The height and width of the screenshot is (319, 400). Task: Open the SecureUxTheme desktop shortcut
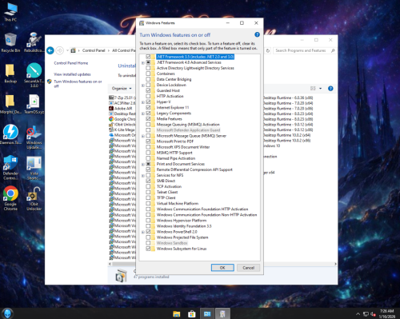pos(34,75)
